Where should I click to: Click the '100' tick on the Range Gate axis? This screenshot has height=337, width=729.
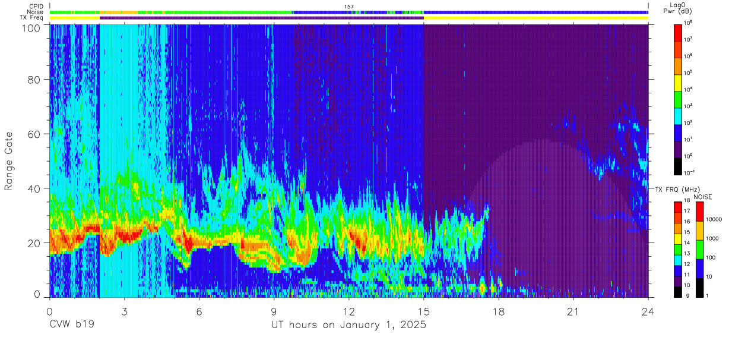32,27
